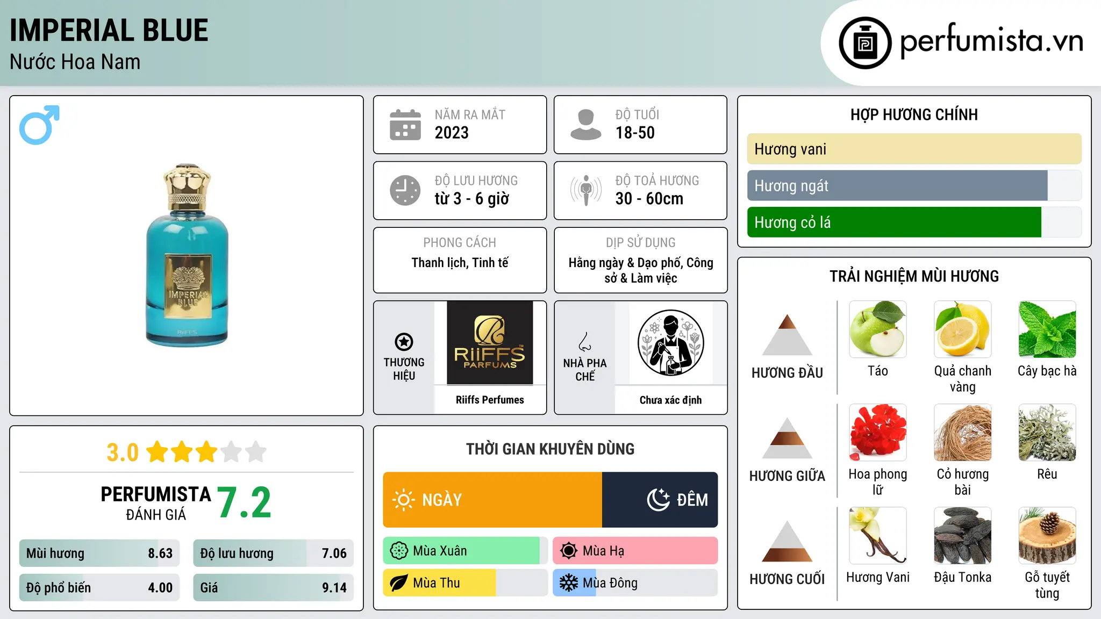
Task: Click the sun icon for Mùa Hạ
Action: (x=568, y=551)
